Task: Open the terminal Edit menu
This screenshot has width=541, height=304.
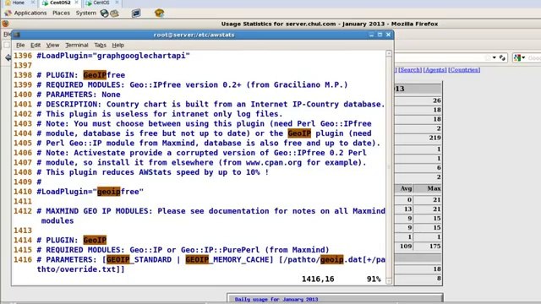Action: (x=36, y=45)
